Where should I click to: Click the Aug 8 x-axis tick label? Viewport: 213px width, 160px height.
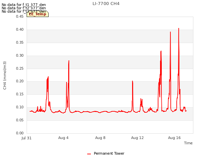100,138
